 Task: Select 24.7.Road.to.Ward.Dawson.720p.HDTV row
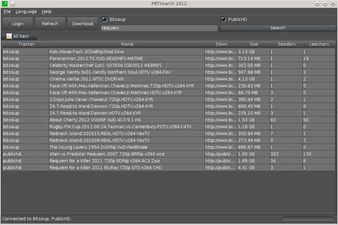point(169,106)
